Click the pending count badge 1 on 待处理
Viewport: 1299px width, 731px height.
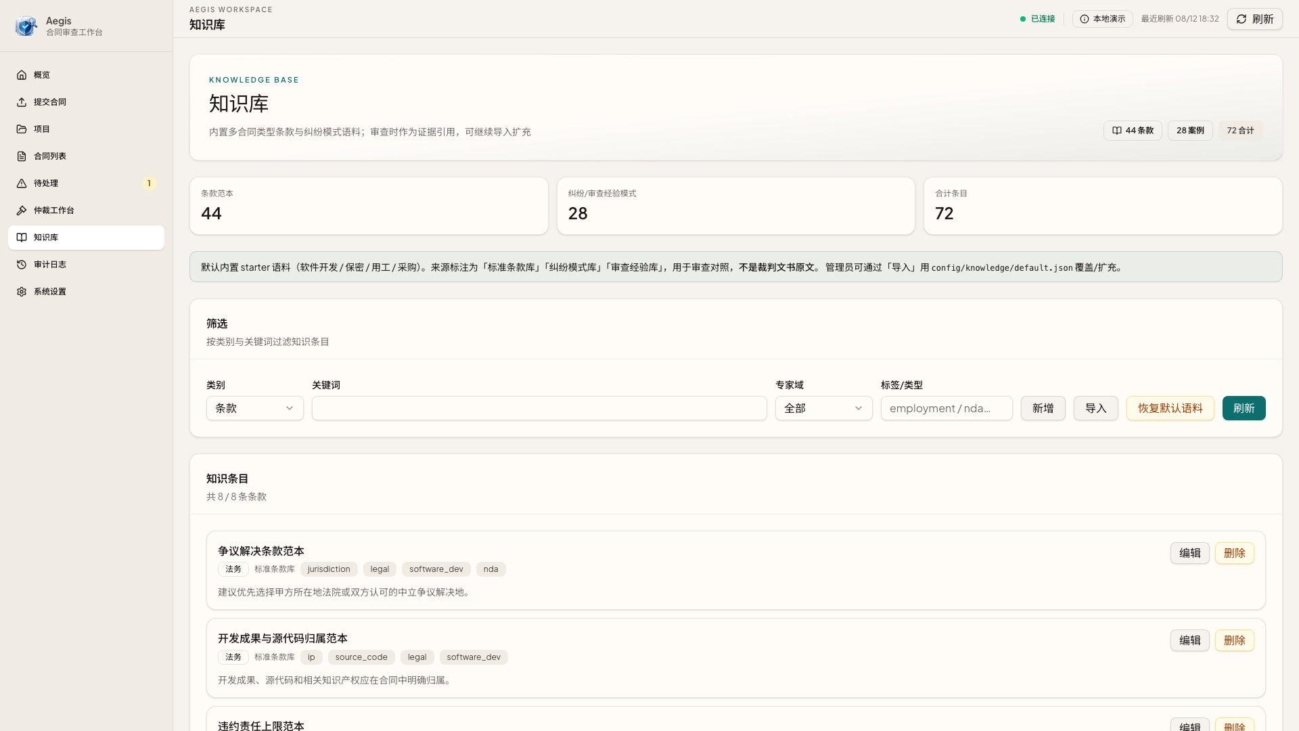point(149,183)
